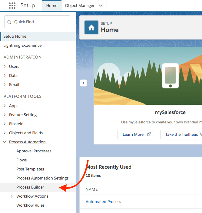202x213 pixels.
Task: Switch to the Home tab
Action: [x=52, y=5]
